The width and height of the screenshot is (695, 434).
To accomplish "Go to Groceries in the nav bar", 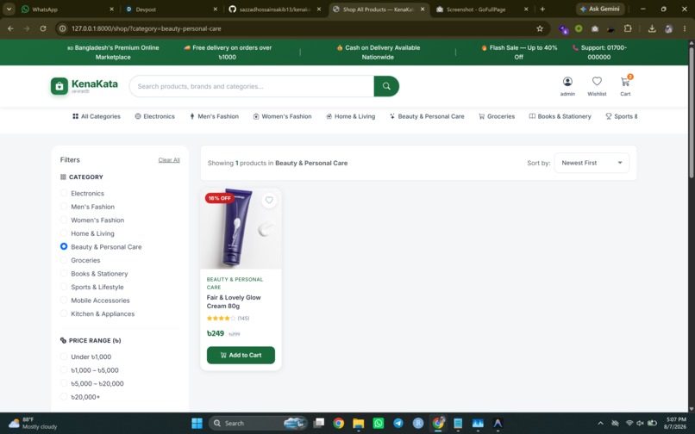I will click(x=497, y=116).
